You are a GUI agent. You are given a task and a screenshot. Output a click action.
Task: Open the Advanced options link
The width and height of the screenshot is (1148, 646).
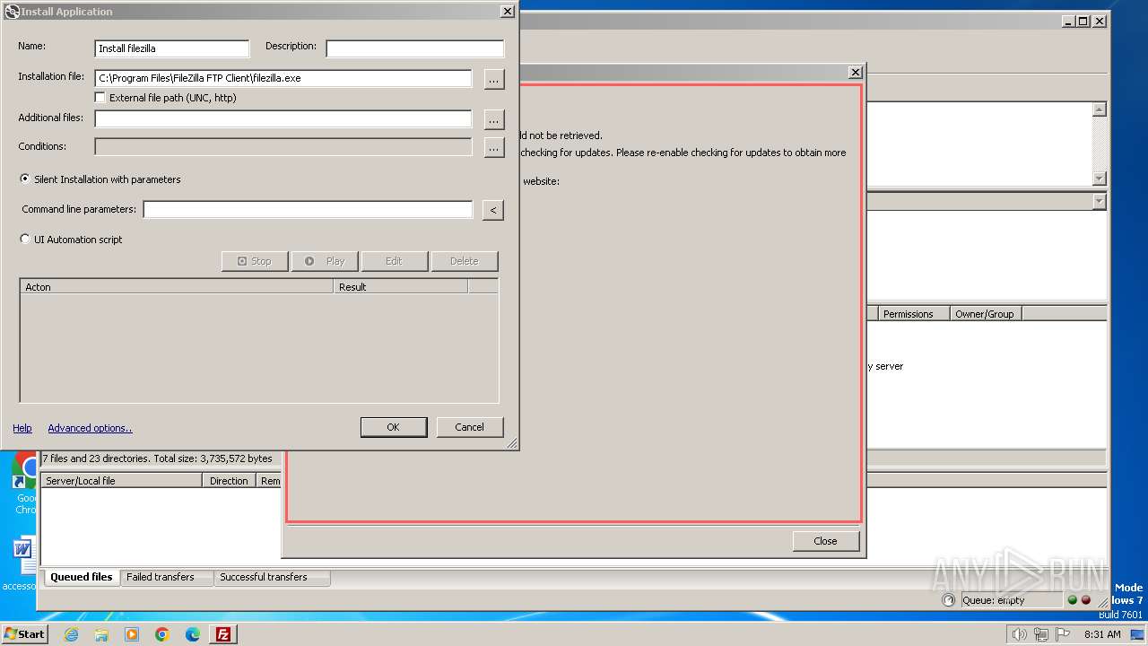tap(90, 428)
